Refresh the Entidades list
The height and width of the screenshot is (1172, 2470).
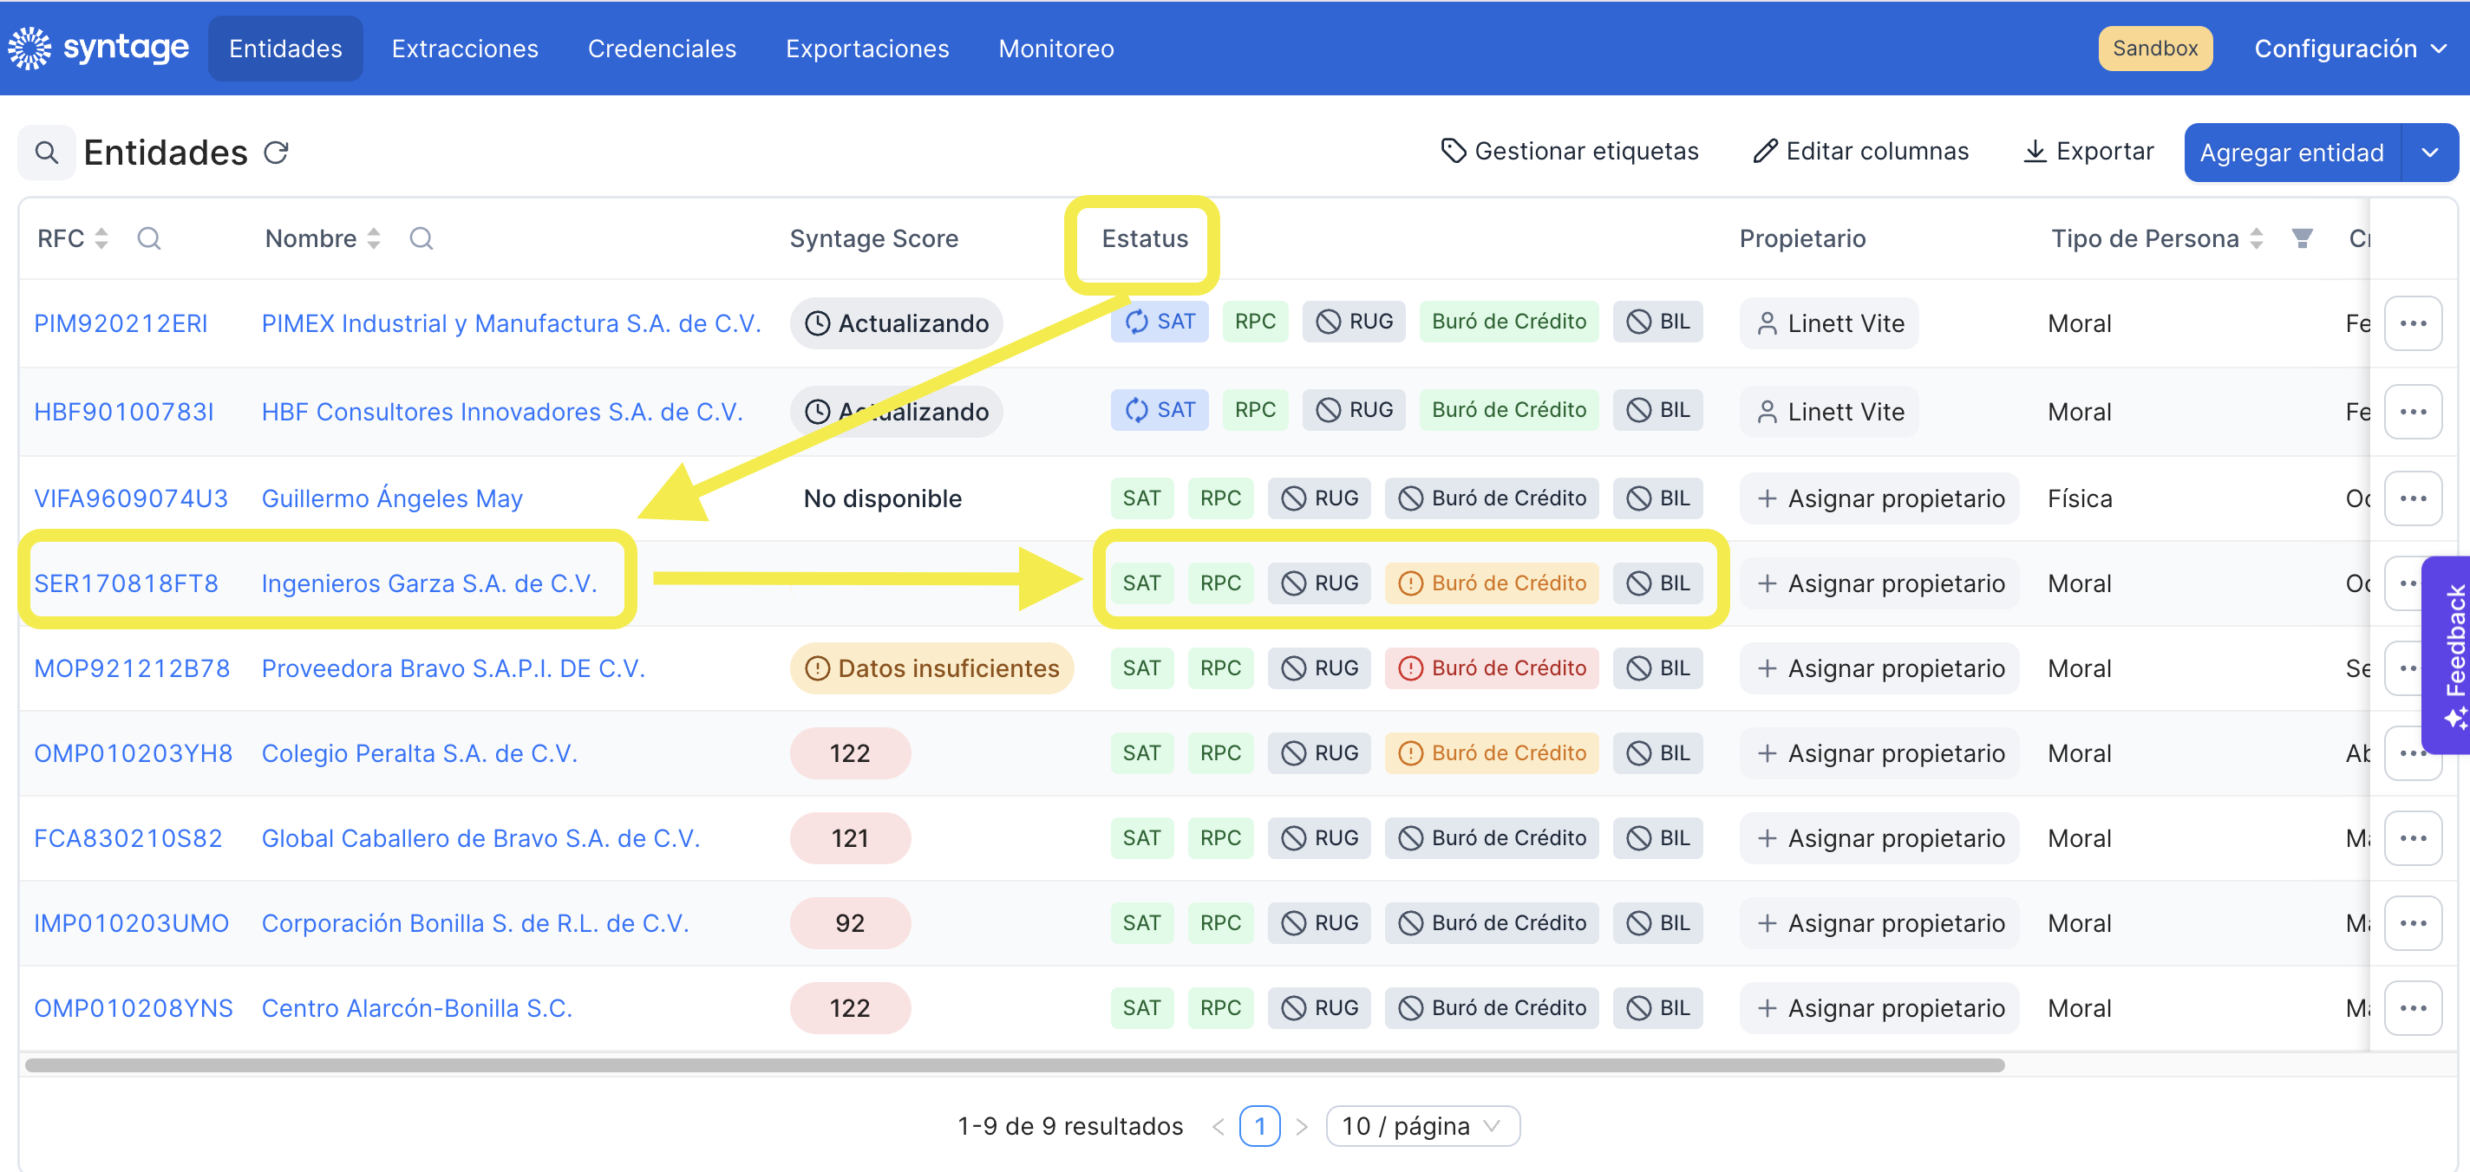276,153
